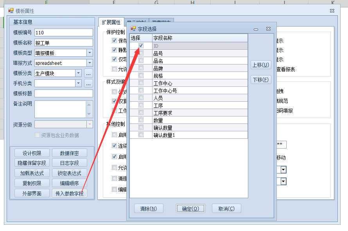Screen dimensions: 348x231
Task: Open the 填报方式 spreadsheet dropdown
Action: 90,63
